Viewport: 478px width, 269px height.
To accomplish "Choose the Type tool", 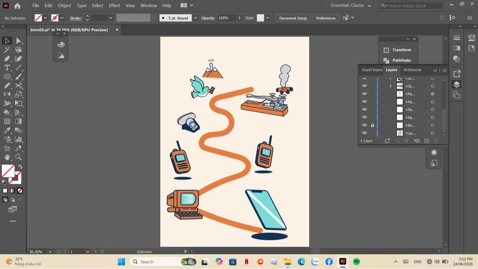I will coord(7,68).
